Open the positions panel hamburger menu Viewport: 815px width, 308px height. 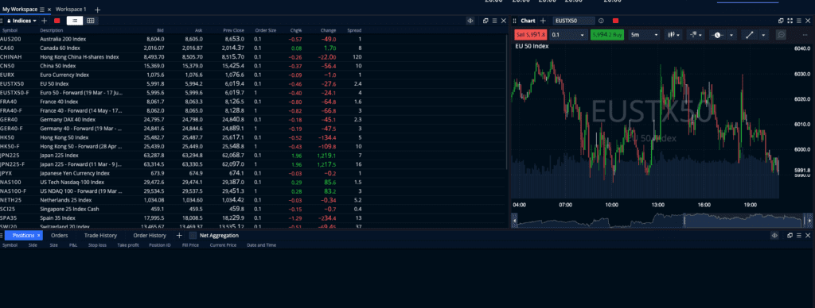(x=798, y=236)
